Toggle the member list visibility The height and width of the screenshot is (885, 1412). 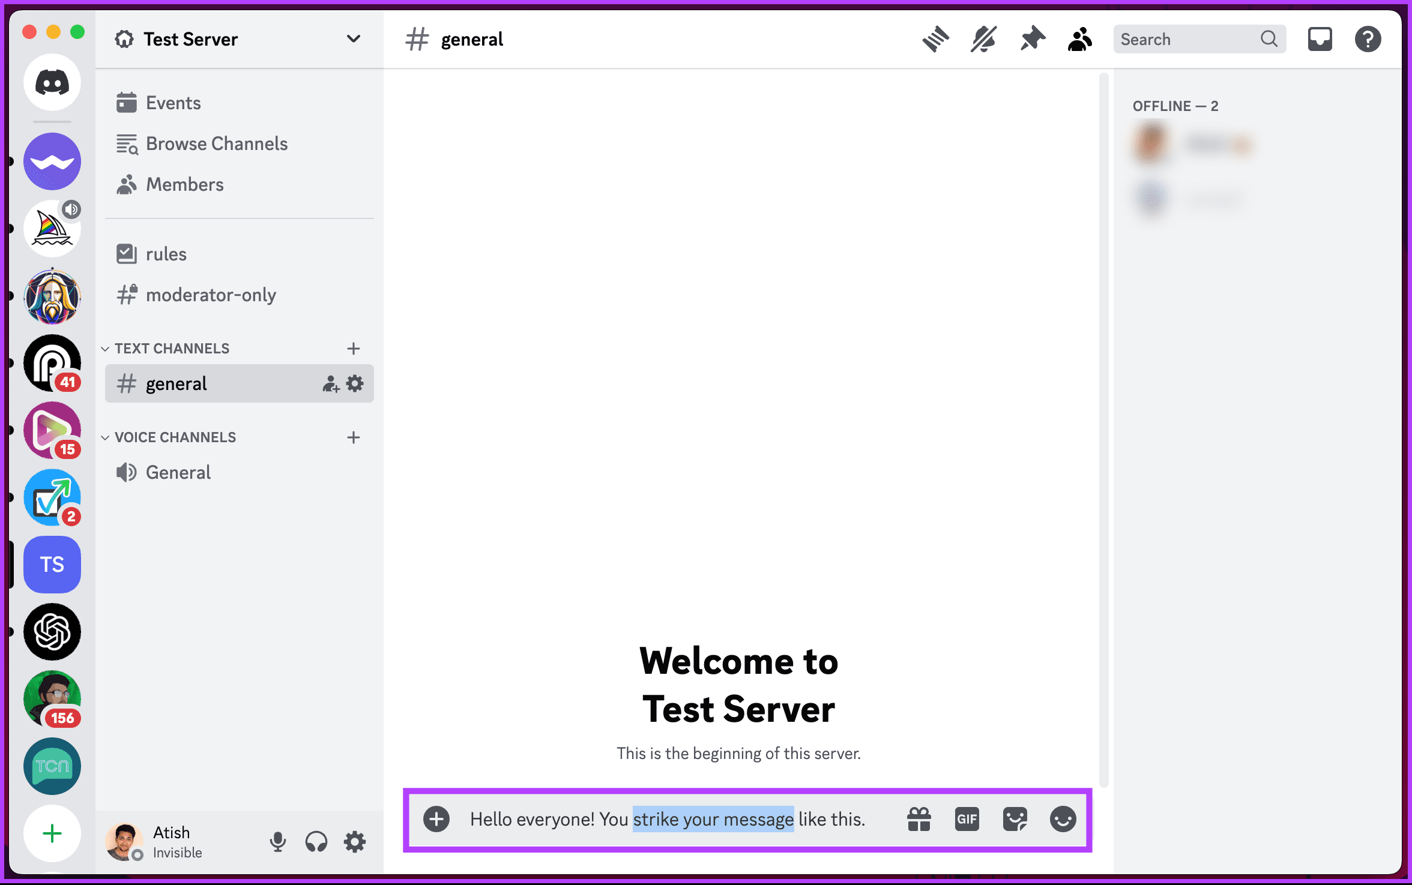(x=1079, y=38)
